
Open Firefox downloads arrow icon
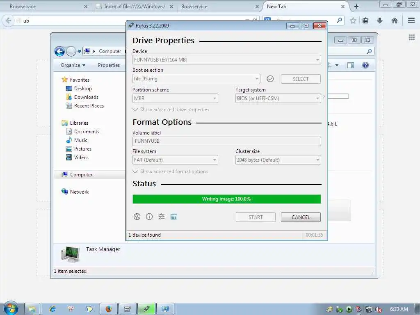coord(380,21)
